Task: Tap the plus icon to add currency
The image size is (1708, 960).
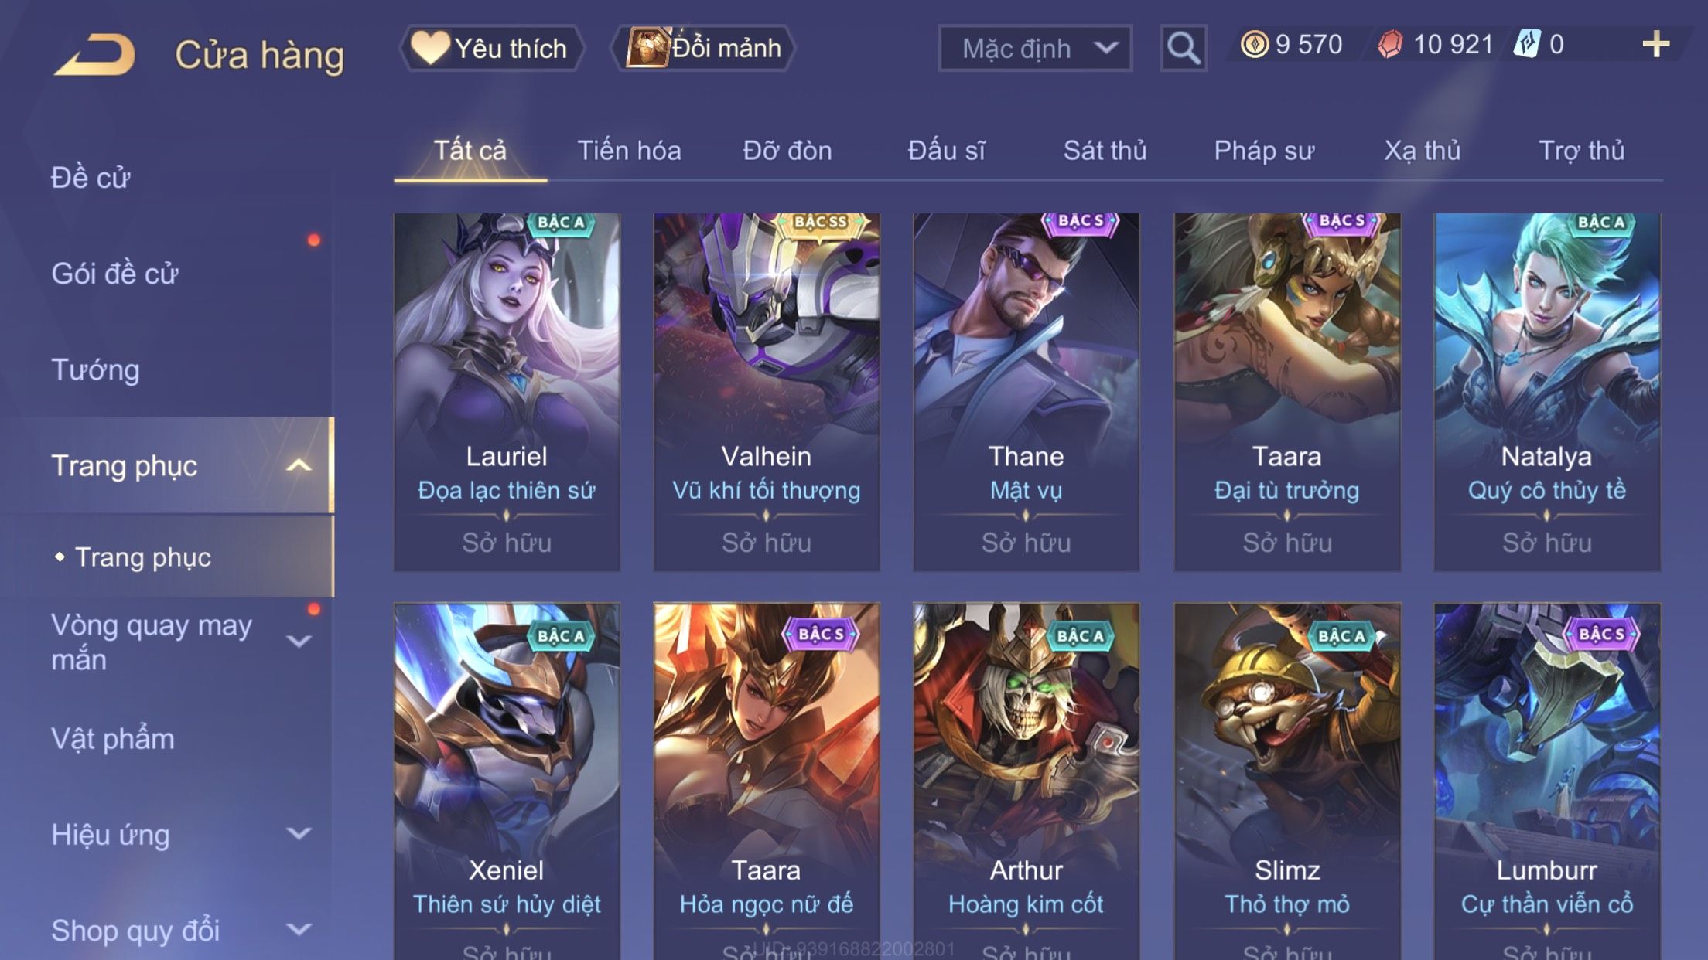Action: pos(1655,45)
